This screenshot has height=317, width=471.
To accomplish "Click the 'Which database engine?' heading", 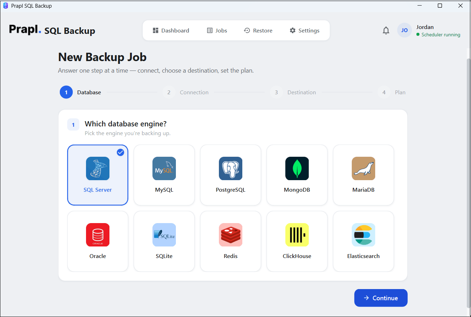I will click(126, 124).
